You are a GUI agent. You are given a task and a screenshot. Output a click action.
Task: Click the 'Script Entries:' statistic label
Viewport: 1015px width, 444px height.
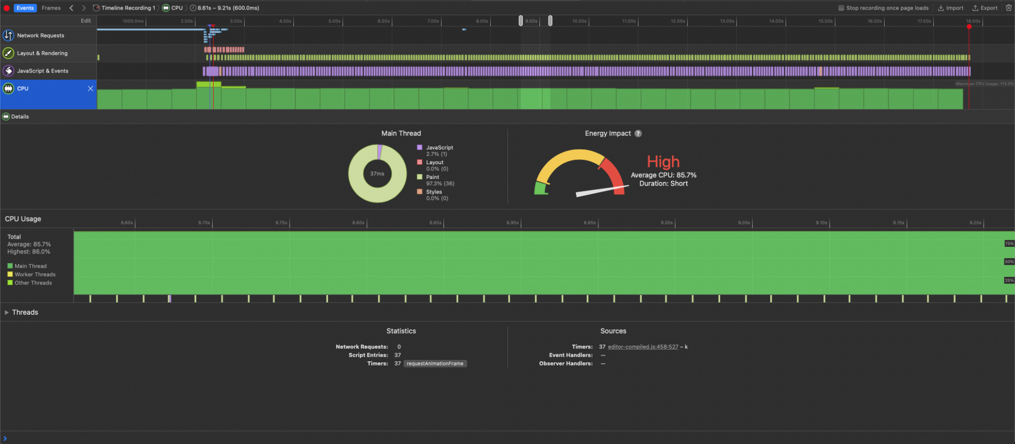pos(368,355)
